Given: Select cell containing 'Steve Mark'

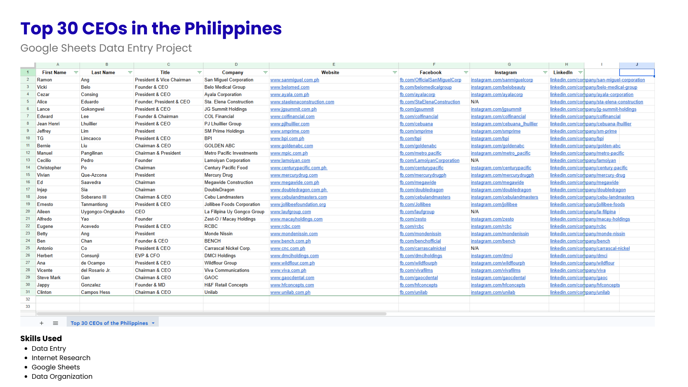Looking at the screenshot, I should click(58, 278).
